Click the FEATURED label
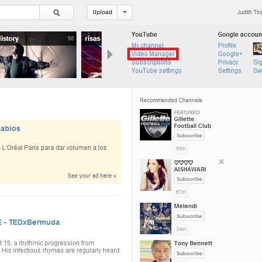 tap(187, 112)
